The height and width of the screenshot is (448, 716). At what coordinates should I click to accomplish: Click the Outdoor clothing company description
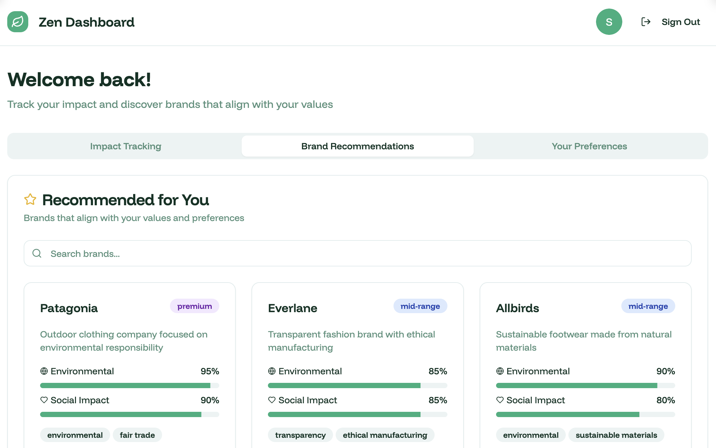point(124,341)
